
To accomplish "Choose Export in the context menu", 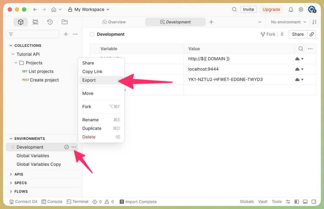I will [x=101, y=80].
